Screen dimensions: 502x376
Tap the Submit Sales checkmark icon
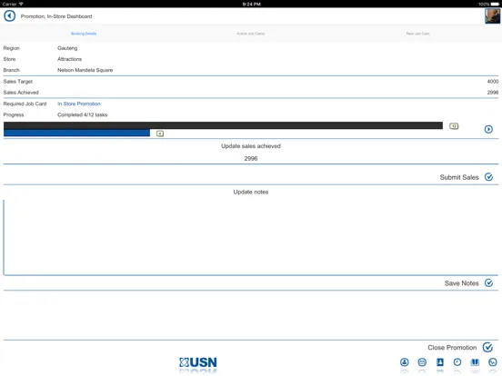point(488,177)
